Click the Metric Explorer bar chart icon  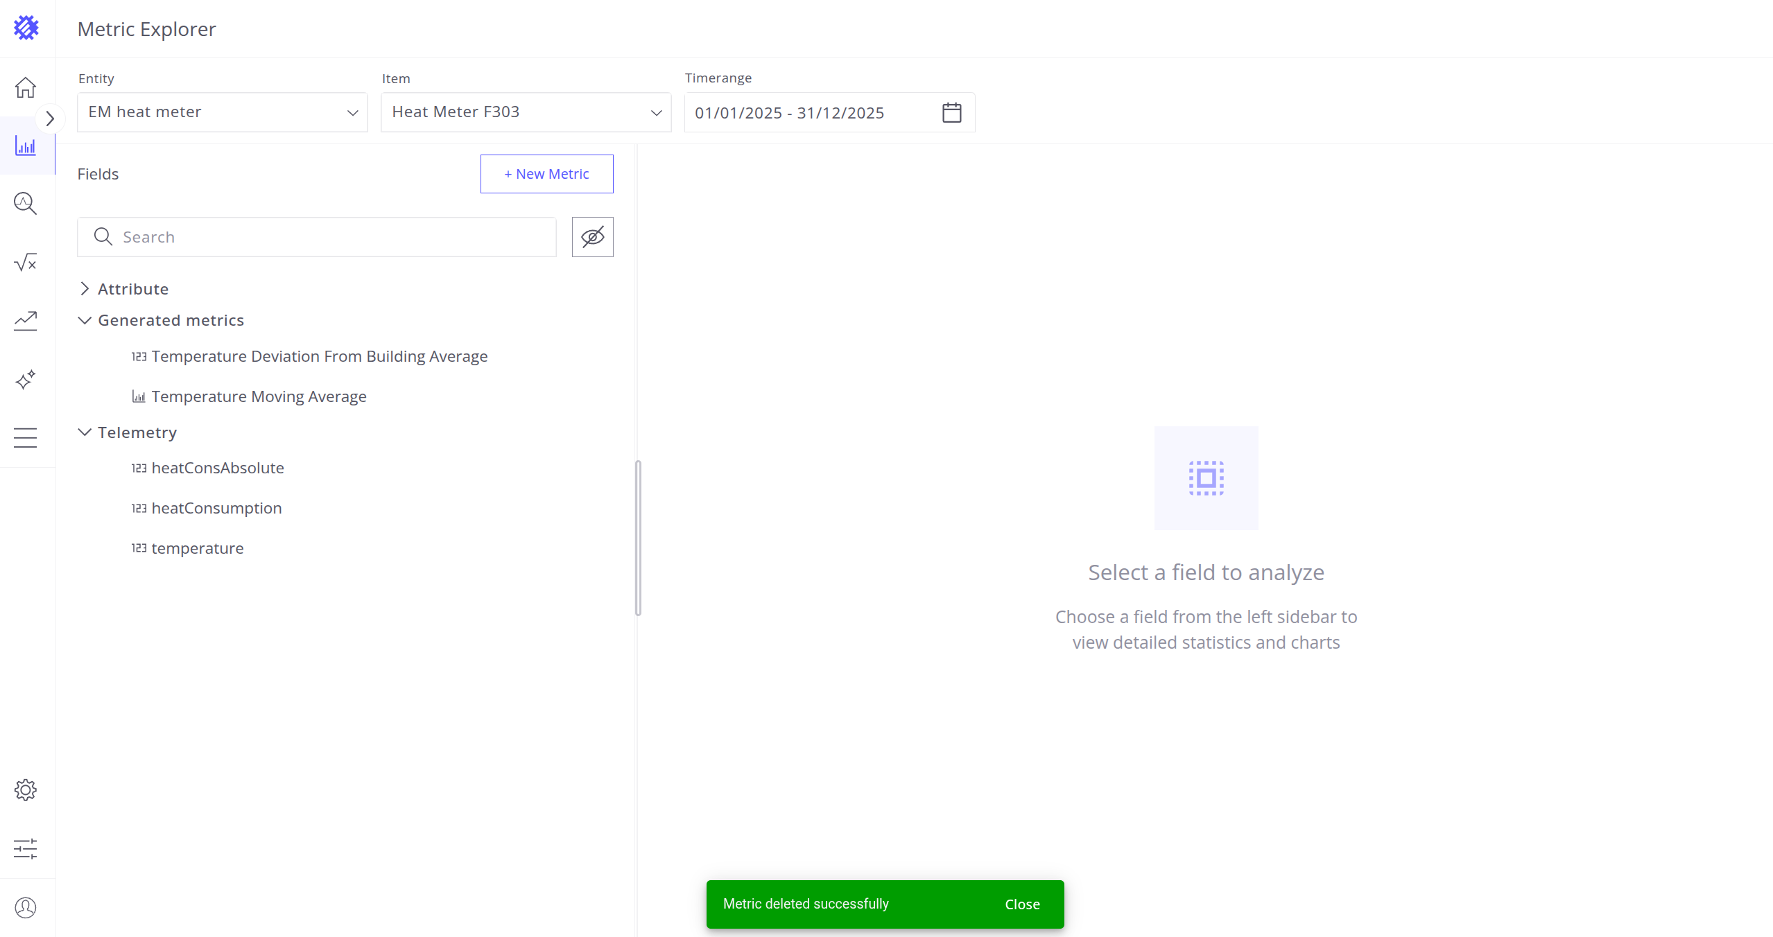click(26, 146)
